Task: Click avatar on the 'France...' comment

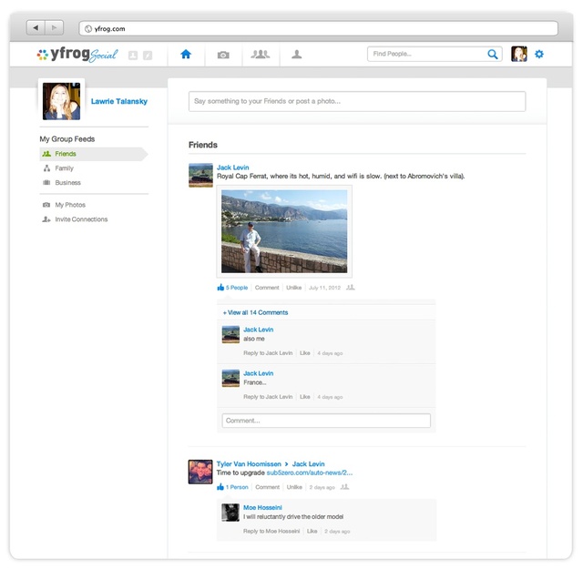Action: pyautogui.click(x=230, y=379)
